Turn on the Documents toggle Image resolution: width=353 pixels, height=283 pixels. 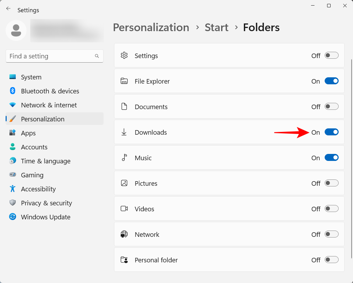click(331, 106)
